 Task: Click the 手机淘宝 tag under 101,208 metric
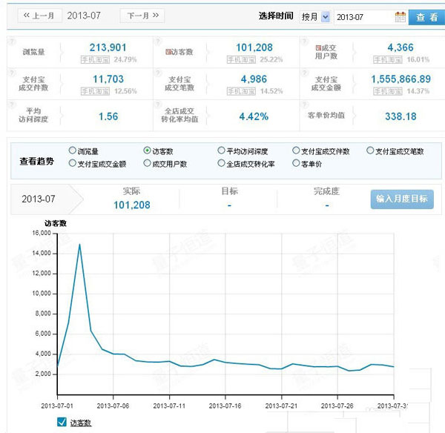pos(241,59)
